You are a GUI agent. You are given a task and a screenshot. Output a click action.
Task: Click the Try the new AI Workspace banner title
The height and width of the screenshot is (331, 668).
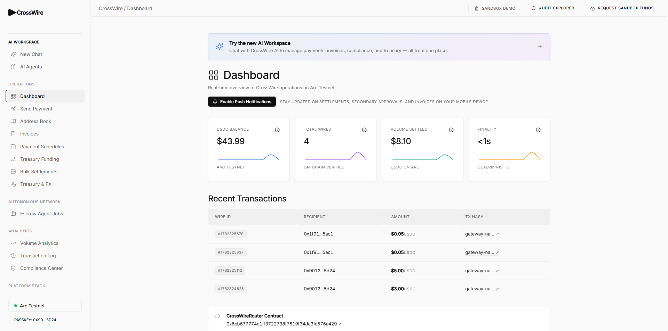[260, 43]
